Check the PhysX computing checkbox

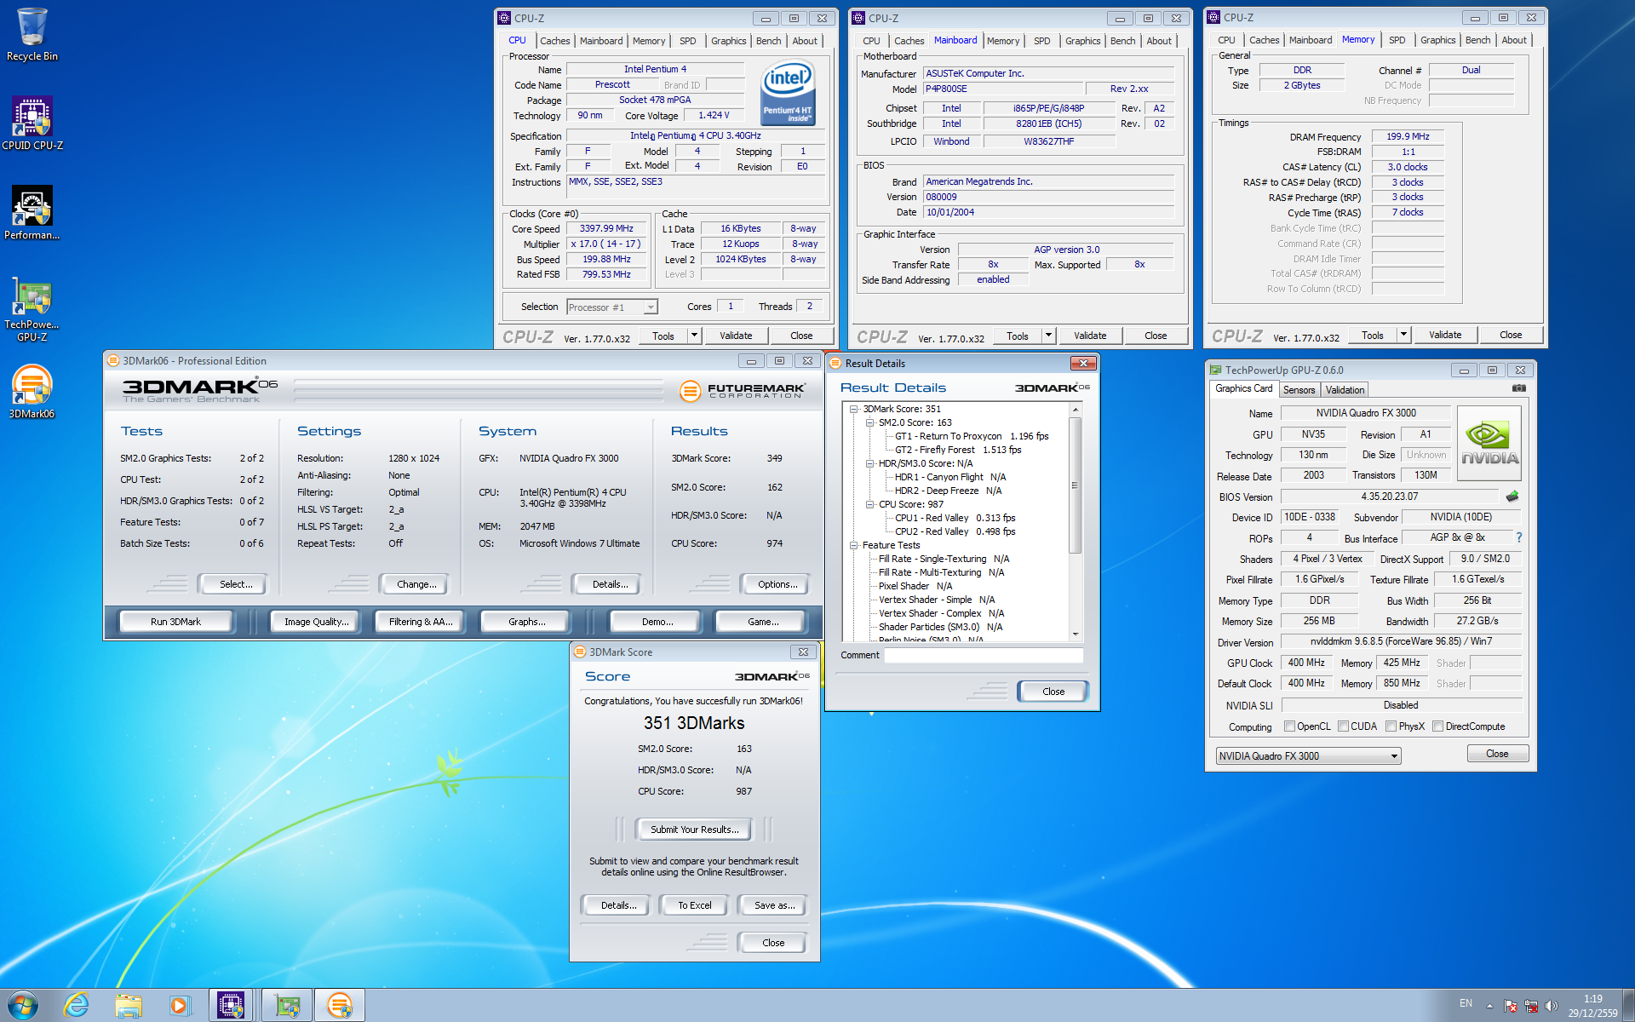[1391, 726]
